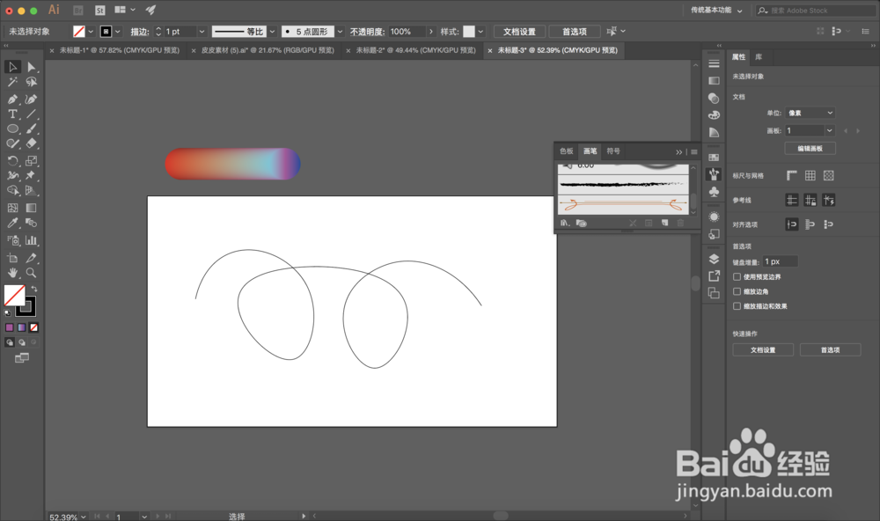Open the zoom level dropdown at bottom
880x521 pixels.
83,517
